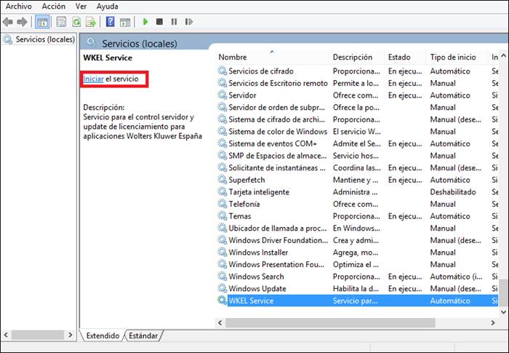
Task: Select the Sistema de cifrado de archi... row
Action: 357,119
